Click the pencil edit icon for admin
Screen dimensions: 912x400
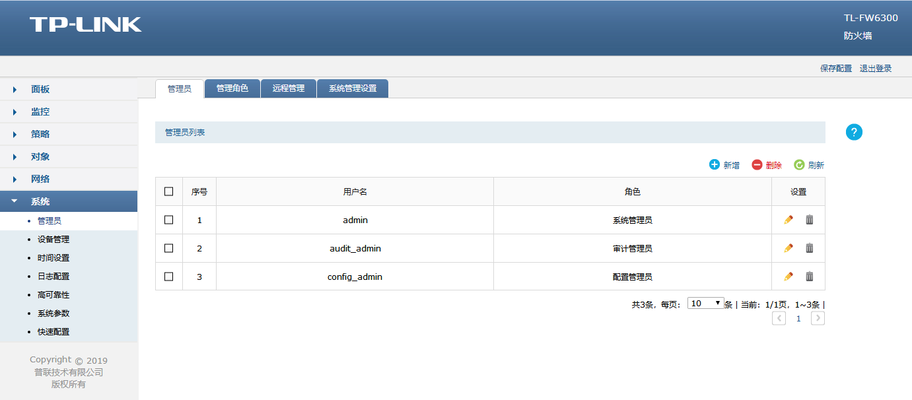coord(788,220)
